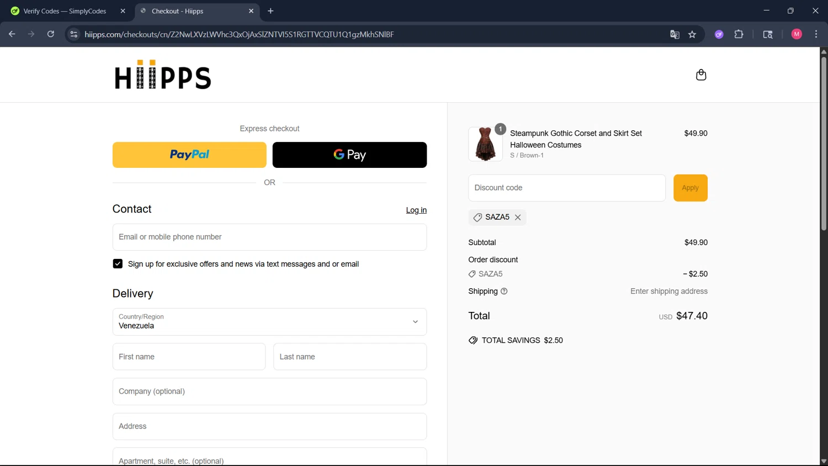Click the corset product thumbnail
The width and height of the screenshot is (828, 466).
[x=485, y=144]
